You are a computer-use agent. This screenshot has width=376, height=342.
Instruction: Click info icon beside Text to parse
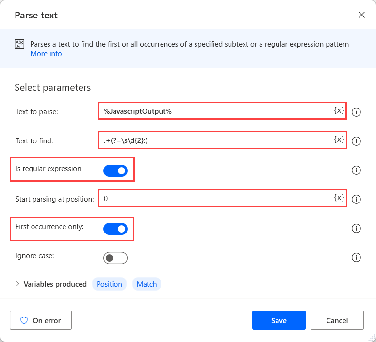pyautogui.click(x=356, y=112)
